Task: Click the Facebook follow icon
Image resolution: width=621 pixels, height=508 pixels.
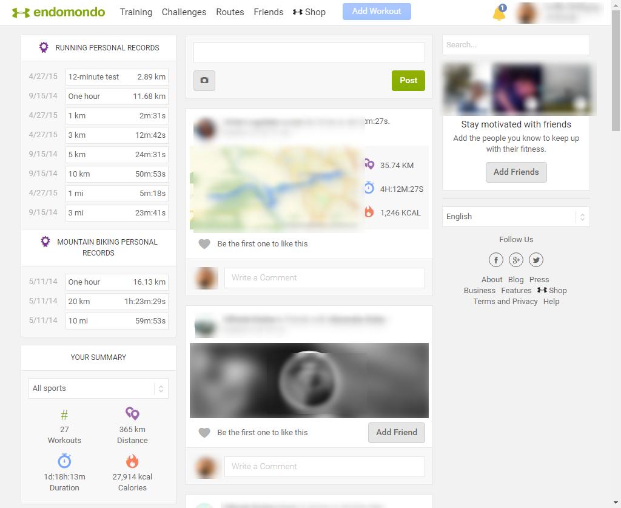Action: (496, 260)
